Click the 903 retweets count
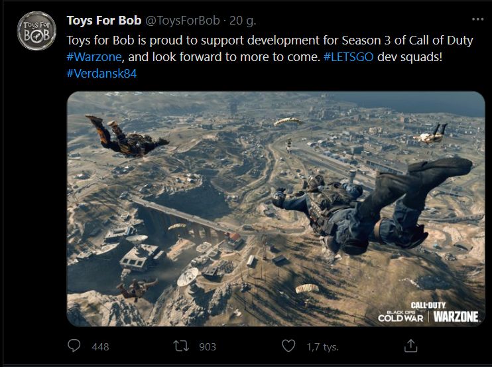 (208, 346)
